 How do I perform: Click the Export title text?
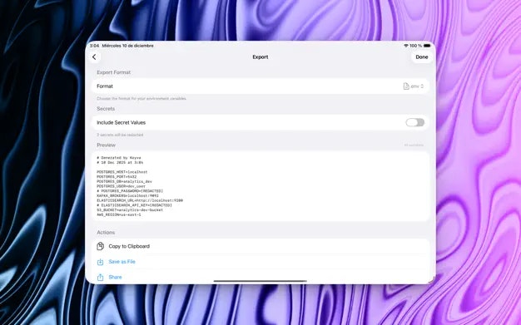point(260,57)
